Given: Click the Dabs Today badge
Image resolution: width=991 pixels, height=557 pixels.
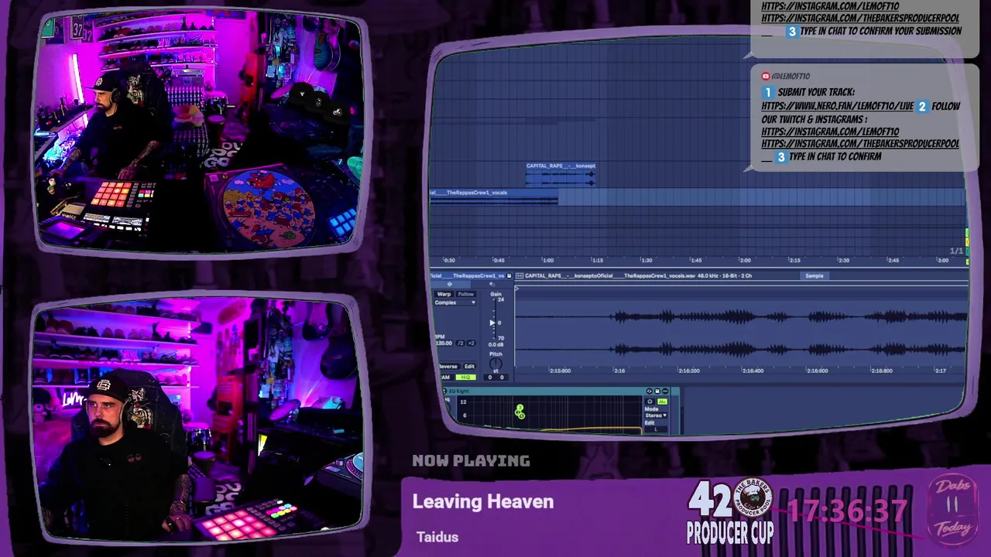Looking at the screenshot, I should pos(952,508).
